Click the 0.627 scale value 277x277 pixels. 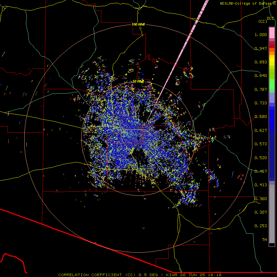(261, 130)
